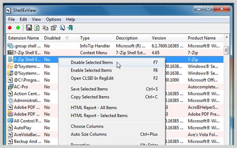Viewport: 237px width, 148px height.
Task: Open the Options menu
Action: point(54,19)
